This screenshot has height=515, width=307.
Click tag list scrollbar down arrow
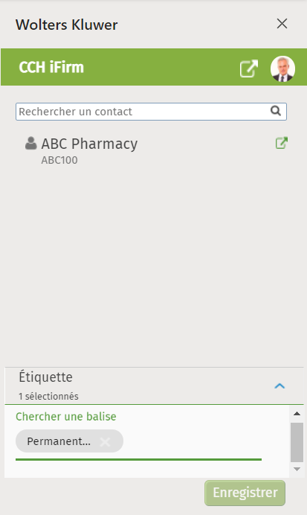[x=297, y=469]
